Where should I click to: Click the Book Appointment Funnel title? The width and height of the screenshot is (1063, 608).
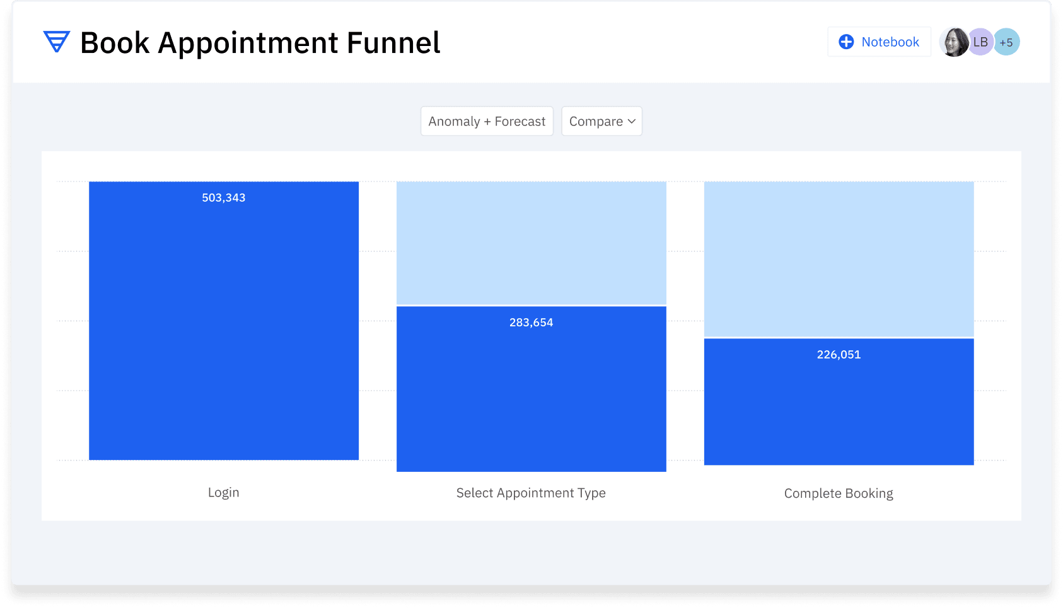coord(260,43)
